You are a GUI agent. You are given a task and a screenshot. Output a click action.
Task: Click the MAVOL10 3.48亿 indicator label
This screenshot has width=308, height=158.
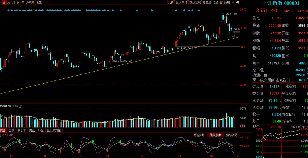[x=11, y=106]
